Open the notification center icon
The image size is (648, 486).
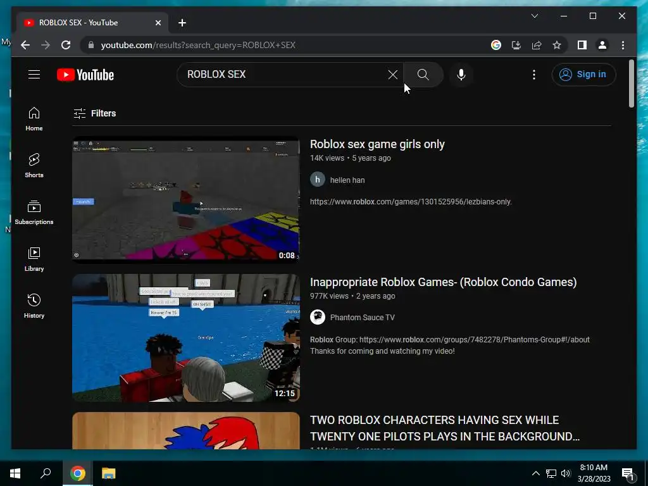628,473
